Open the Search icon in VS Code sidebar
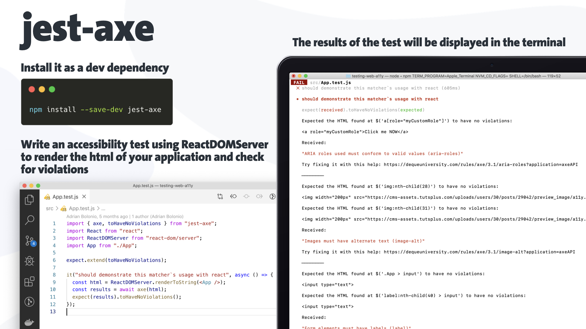The height and width of the screenshot is (329, 586). coord(29,220)
